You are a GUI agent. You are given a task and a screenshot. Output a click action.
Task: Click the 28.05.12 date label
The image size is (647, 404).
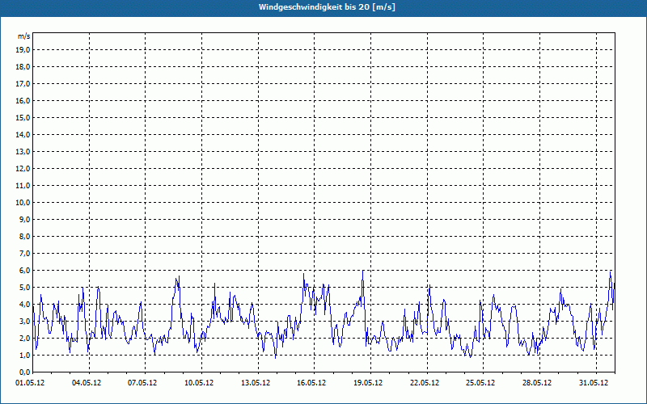(x=537, y=382)
